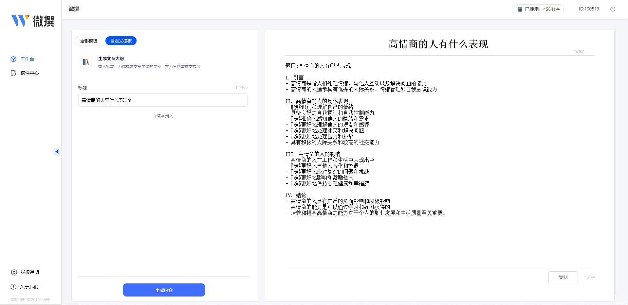Viewport: 628px width, 305px height.
Task: Click the T usage counter icon
Action: tap(519, 9)
